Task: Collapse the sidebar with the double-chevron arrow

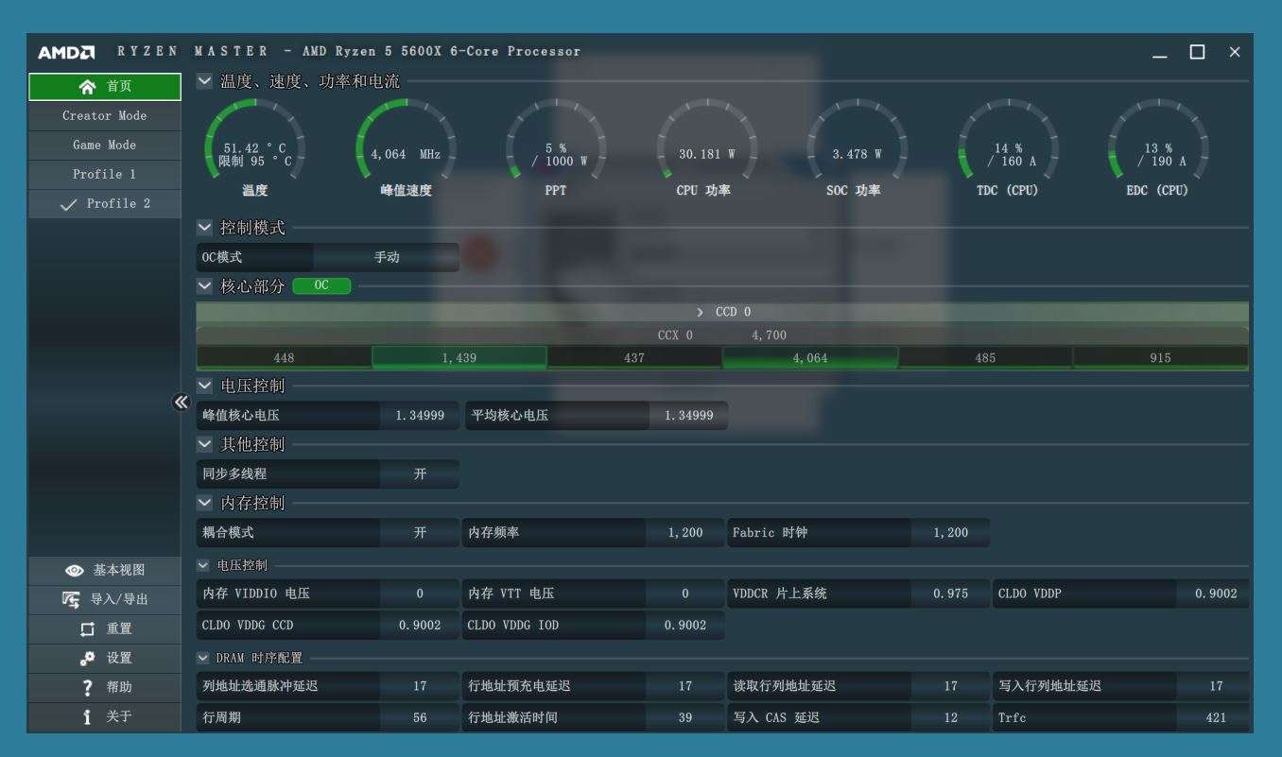Action: tap(181, 402)
